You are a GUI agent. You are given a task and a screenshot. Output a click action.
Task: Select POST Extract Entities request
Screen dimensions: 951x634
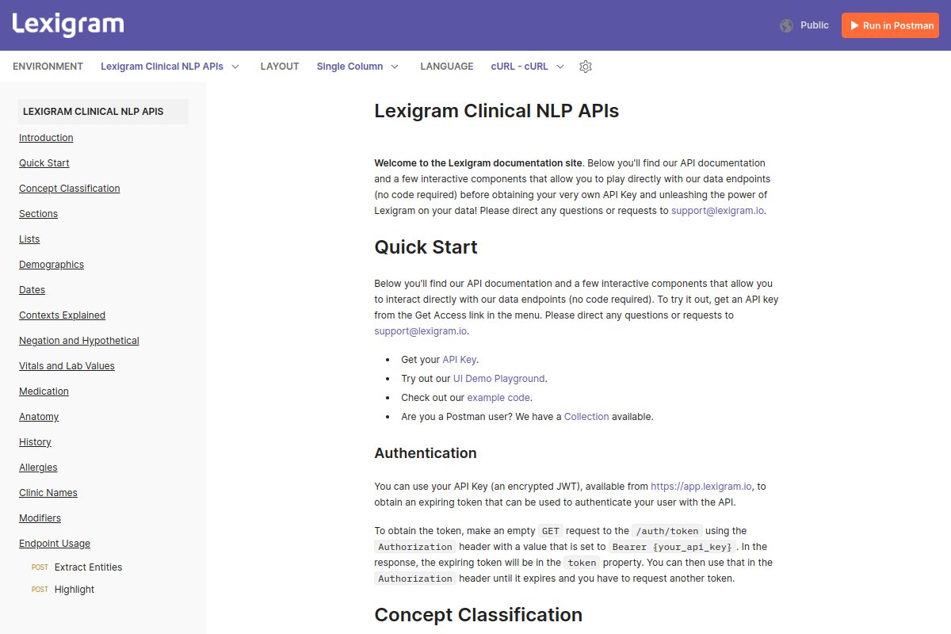(x=77, y=567)
